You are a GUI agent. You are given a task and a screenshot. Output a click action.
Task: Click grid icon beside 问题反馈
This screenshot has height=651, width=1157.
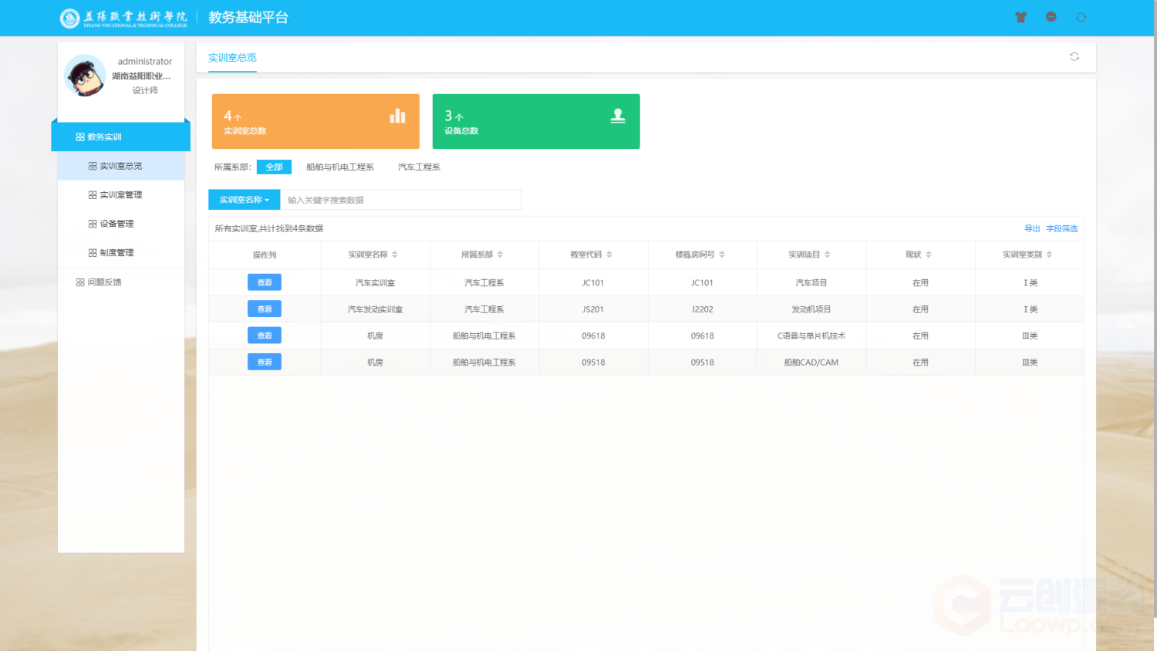click(x=80, y=282)
